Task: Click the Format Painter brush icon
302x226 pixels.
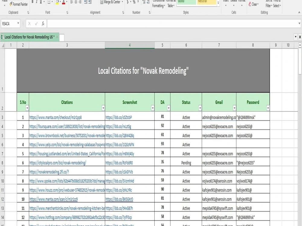Action: [11, 4]
